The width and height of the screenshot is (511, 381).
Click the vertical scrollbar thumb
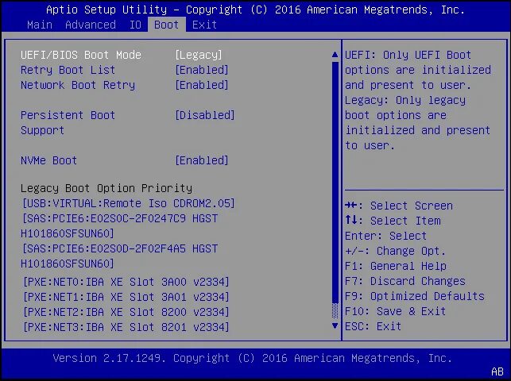[335, 183]
